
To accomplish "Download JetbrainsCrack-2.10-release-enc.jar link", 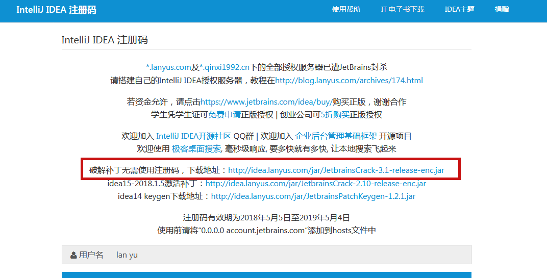I will (x=316, y=184).
